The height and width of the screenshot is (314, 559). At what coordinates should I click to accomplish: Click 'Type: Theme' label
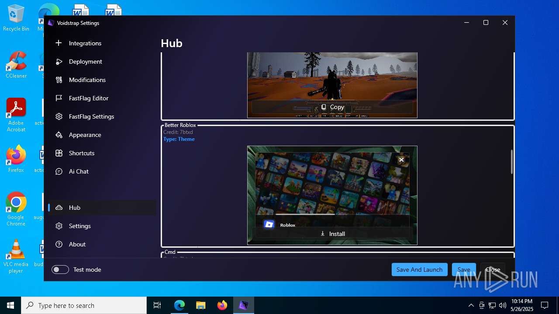(179, 139)
